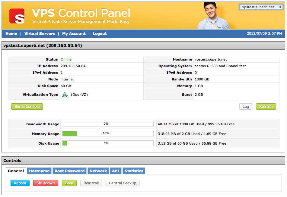Click 'centos 6 i386 and Cpanel test'
Screen dimensions: 287x197
click(220, 66)
